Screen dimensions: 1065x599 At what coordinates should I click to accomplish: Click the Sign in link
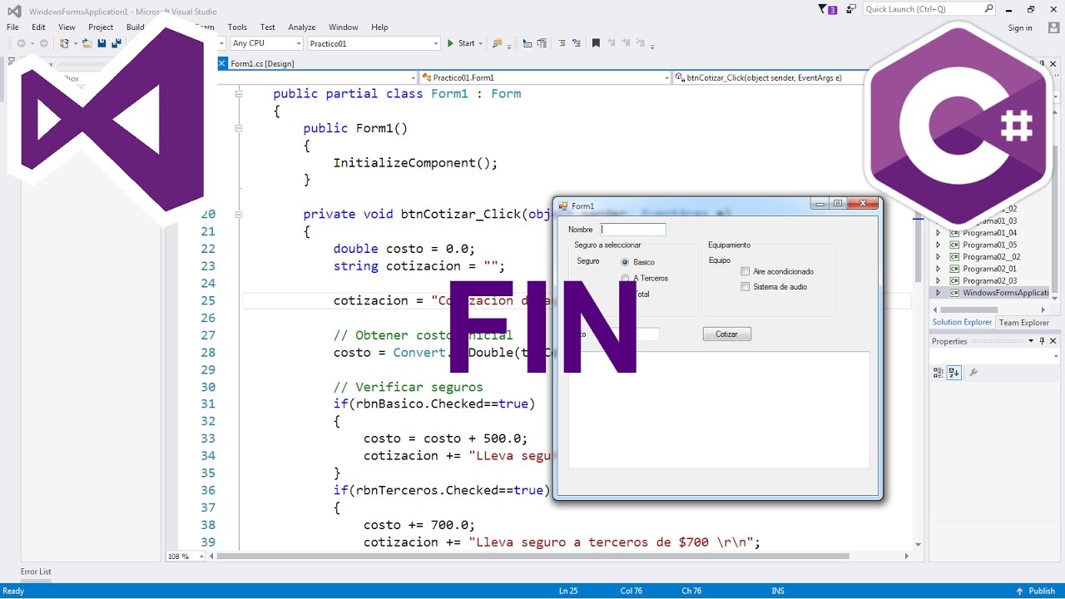pyautogui.click(x=1020, y=28)
